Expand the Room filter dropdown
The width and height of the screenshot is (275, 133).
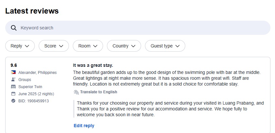coord(88,46)
